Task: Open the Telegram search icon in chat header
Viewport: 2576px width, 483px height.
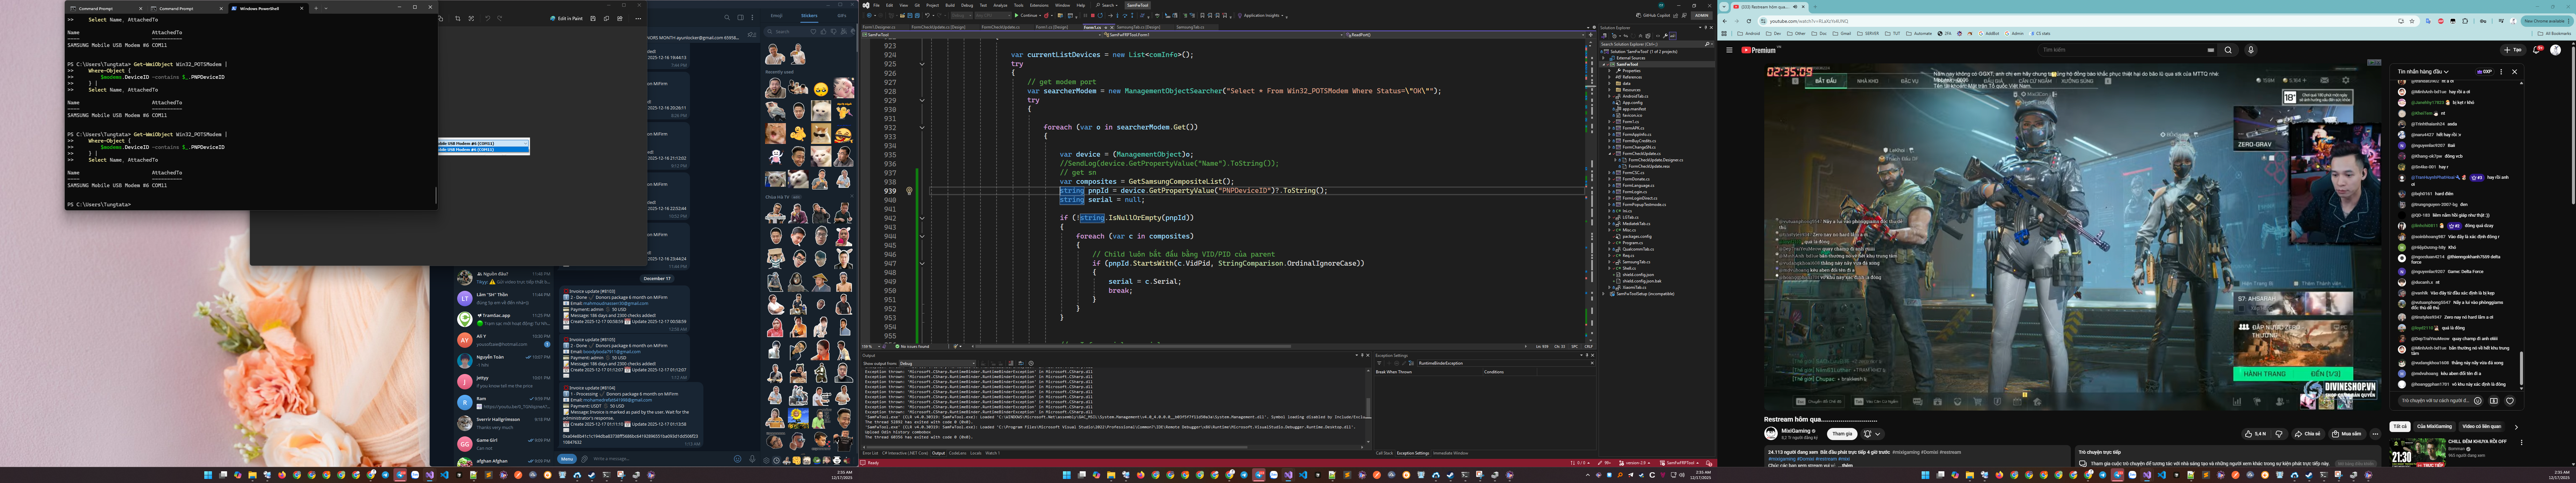Action: tap(727, 17)
